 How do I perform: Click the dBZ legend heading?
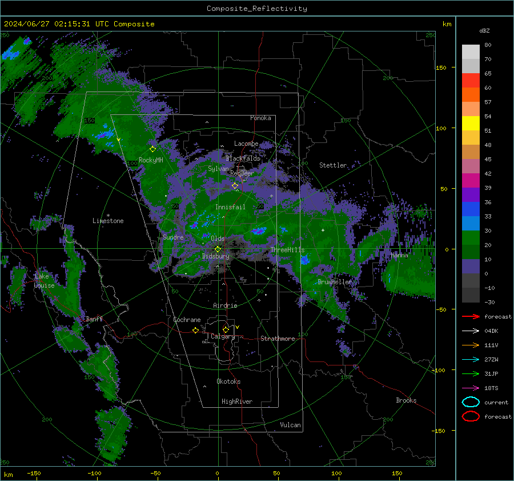point(484,31)
